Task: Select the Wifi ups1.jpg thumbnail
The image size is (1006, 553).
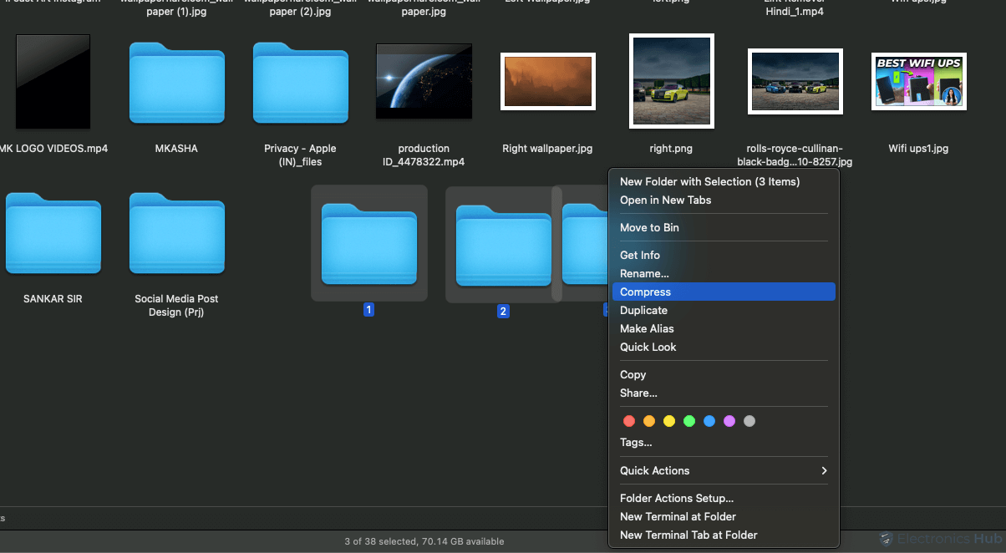Action: pyautogui.click(x=918, y=81)
